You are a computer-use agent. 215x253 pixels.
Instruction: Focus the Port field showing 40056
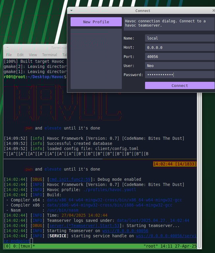coord(180,57)
